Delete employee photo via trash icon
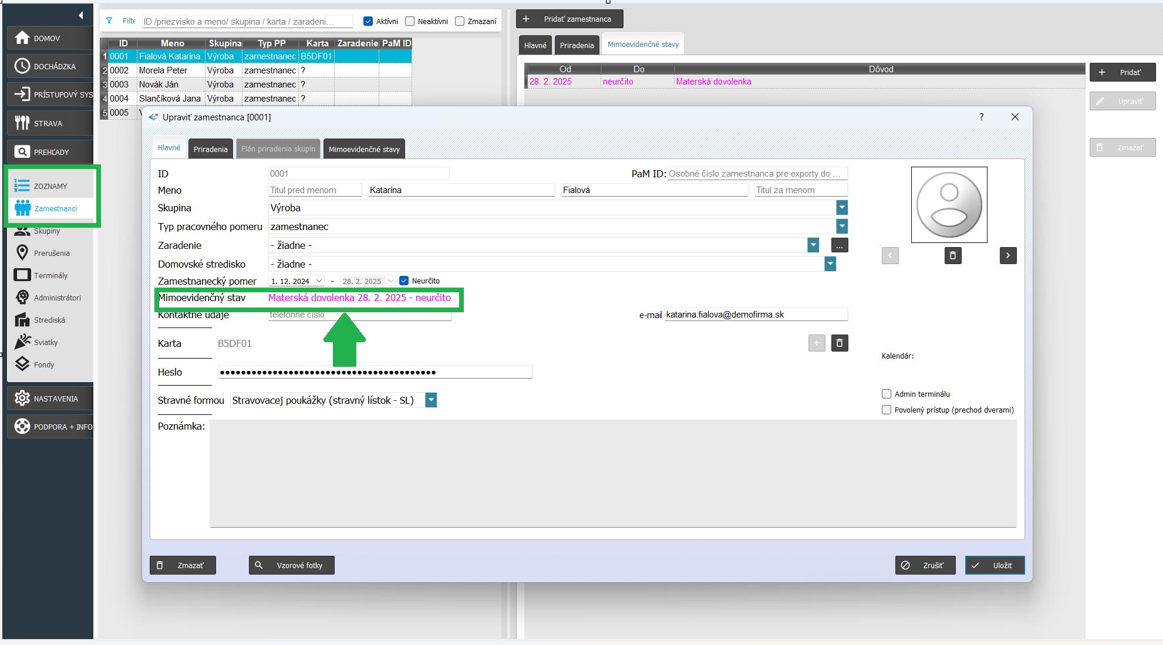Screen dimensions: 1163x645 pos(952,255)
